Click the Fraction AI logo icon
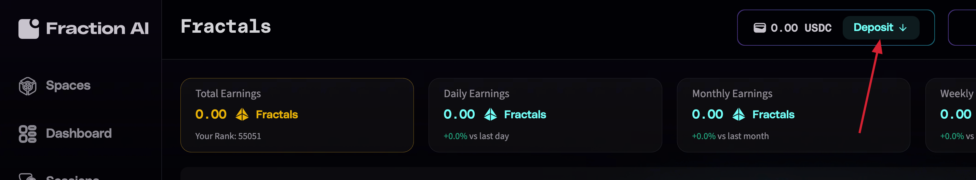This screenshot has height=180, width=976. [x=28, y=29]
